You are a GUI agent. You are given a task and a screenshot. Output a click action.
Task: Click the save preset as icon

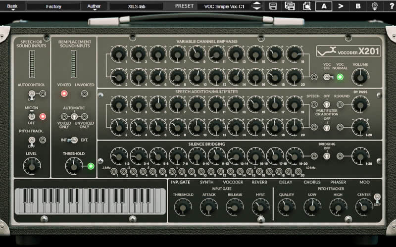click(290, 6)
